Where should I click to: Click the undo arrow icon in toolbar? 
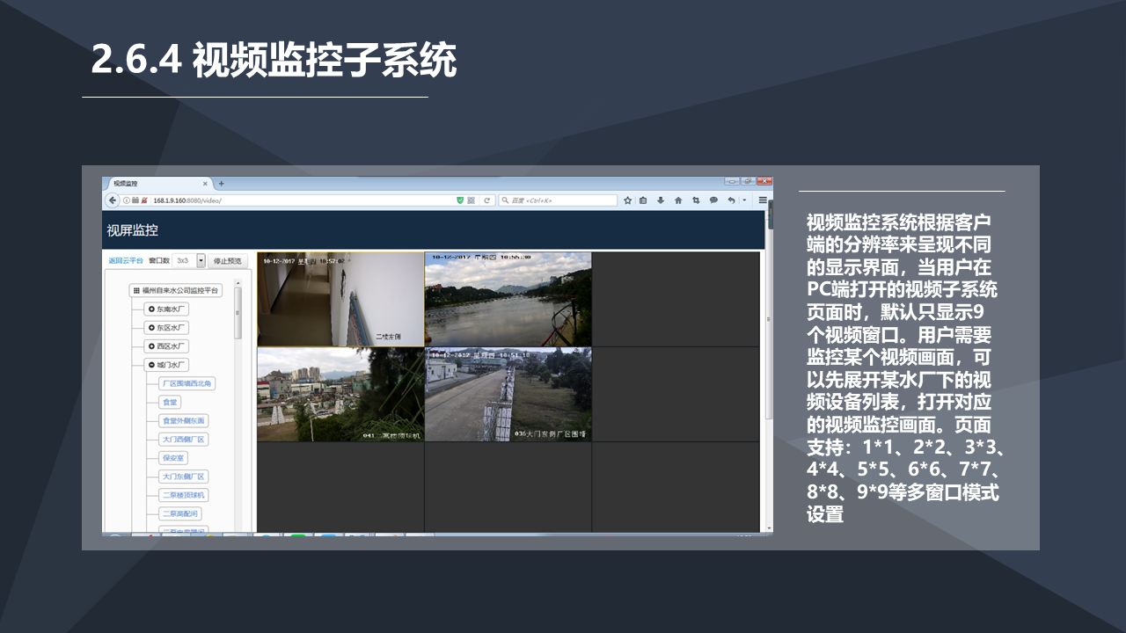point(731,200)
